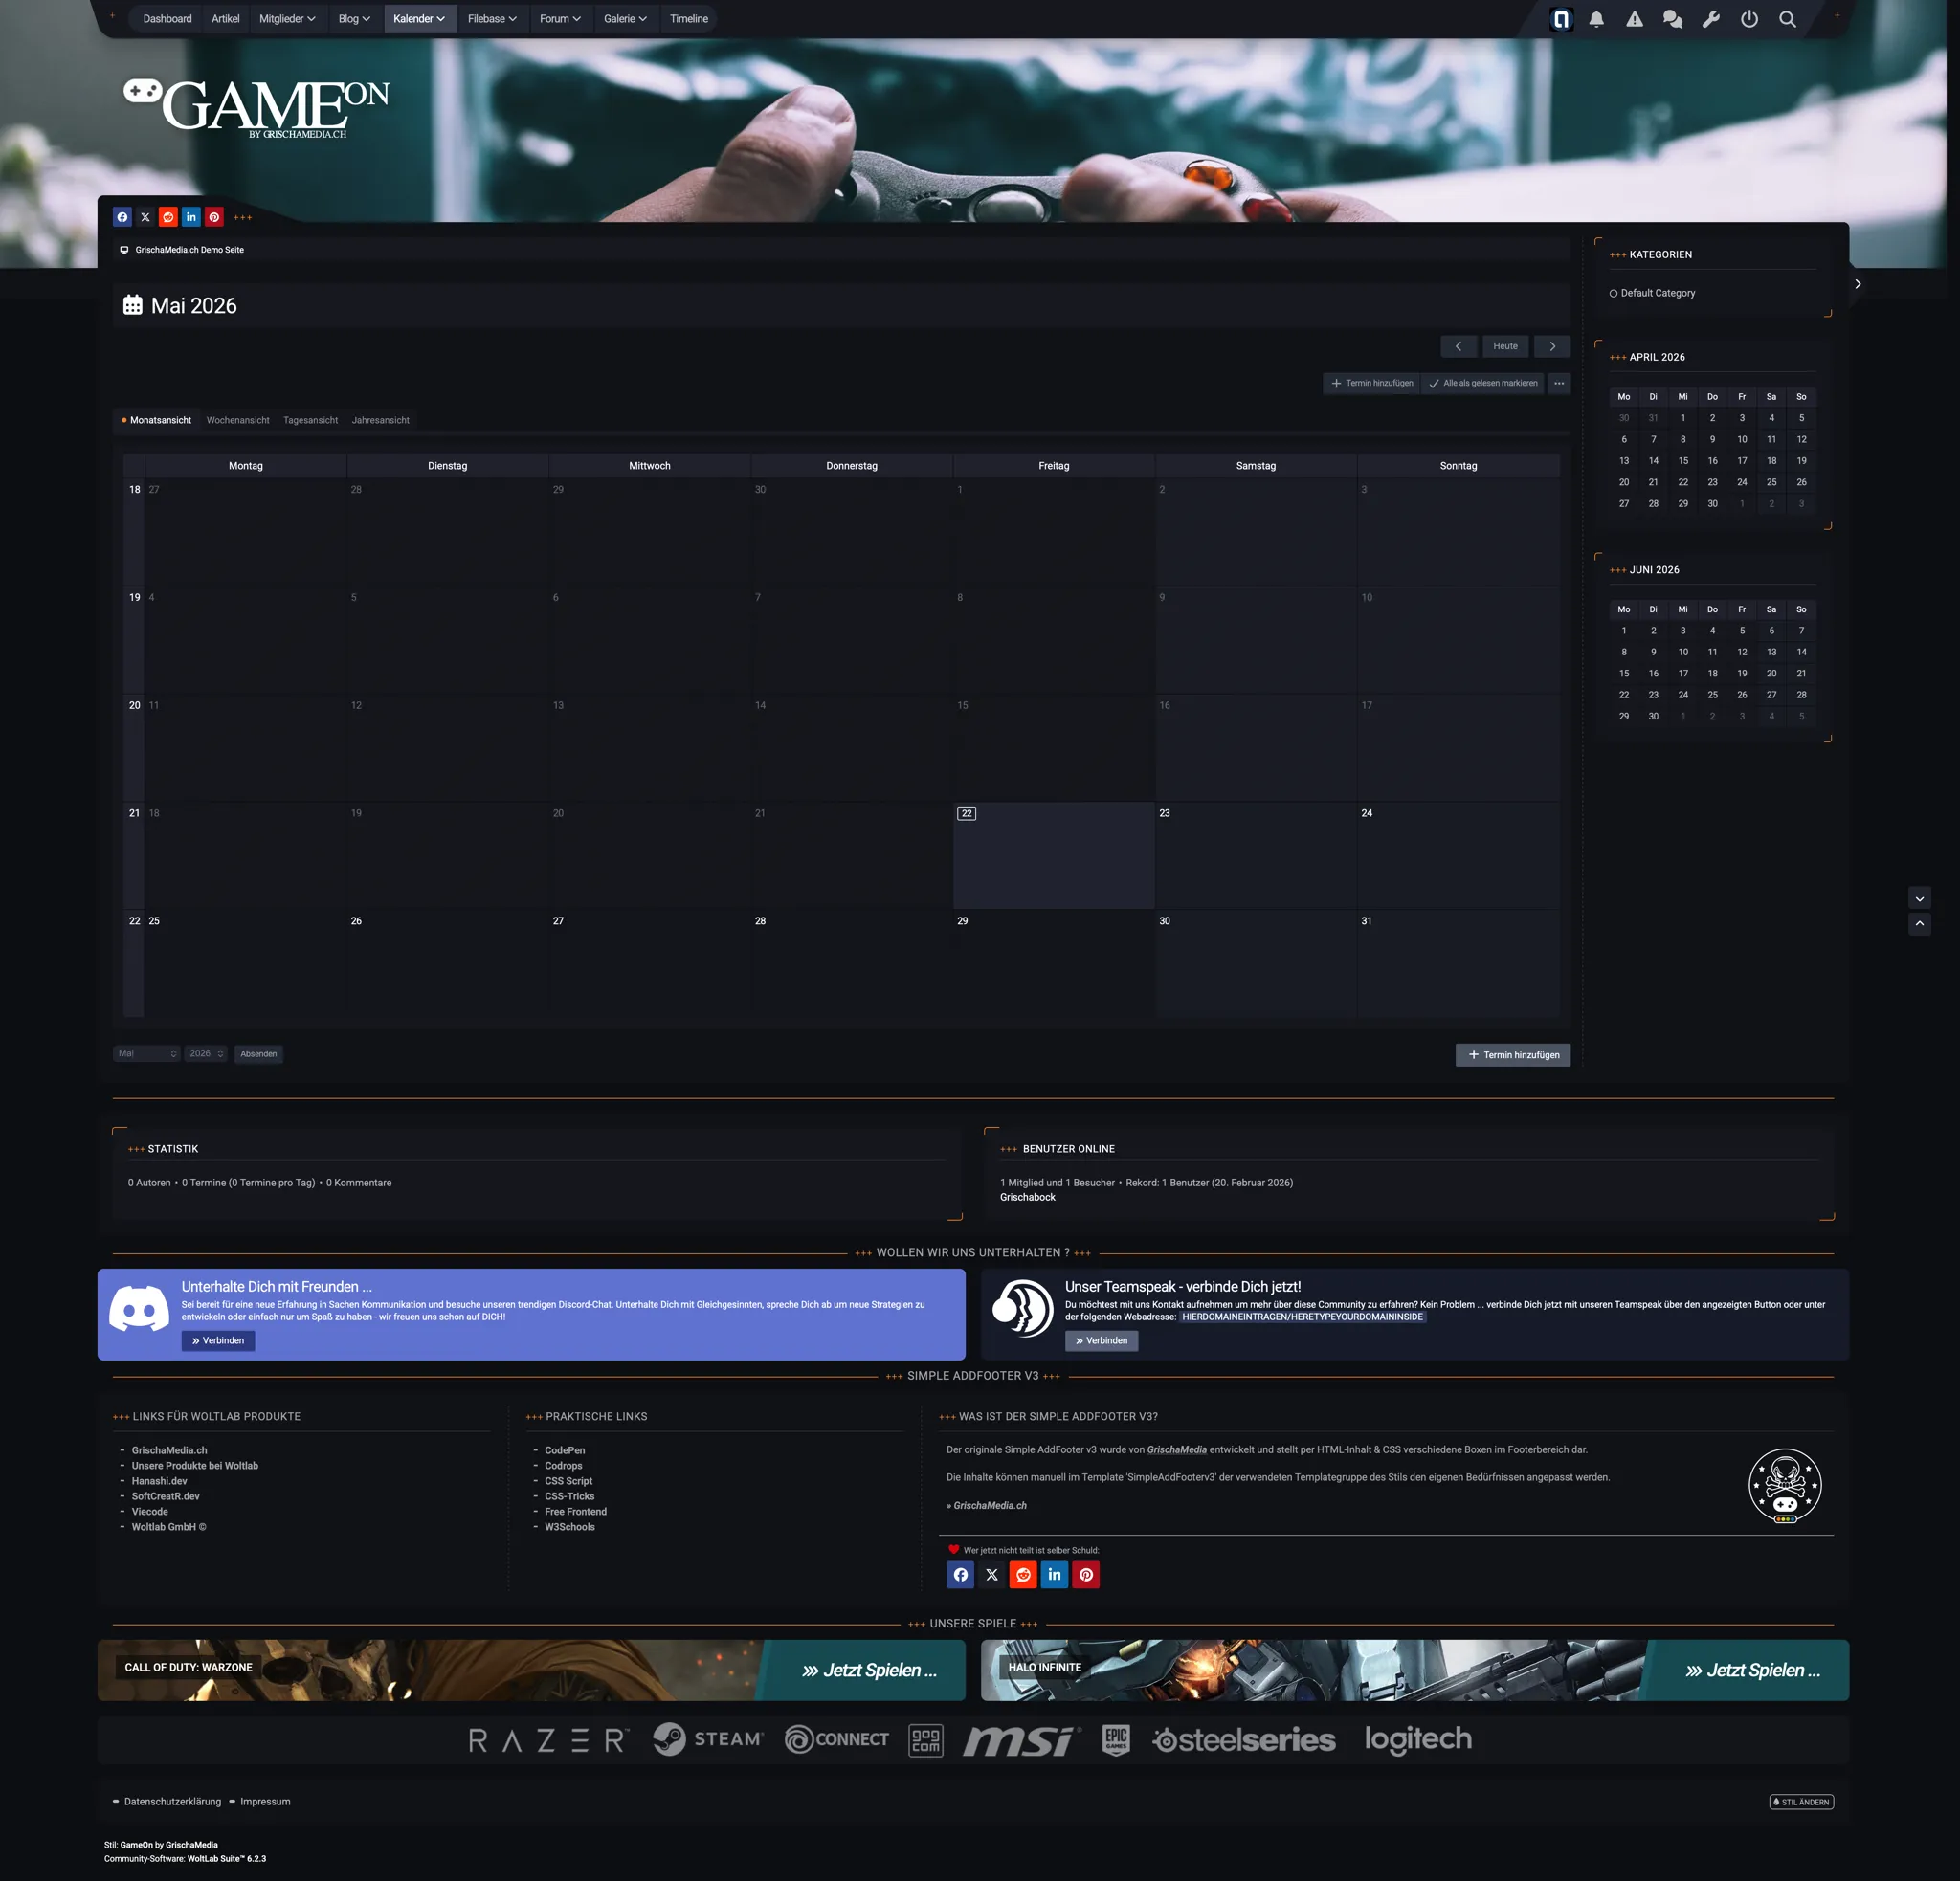The width and height of the screenshot is (1960, 1881).
Task: Jump down with the page scroll-down arrow
Action: click(1919, 898)
